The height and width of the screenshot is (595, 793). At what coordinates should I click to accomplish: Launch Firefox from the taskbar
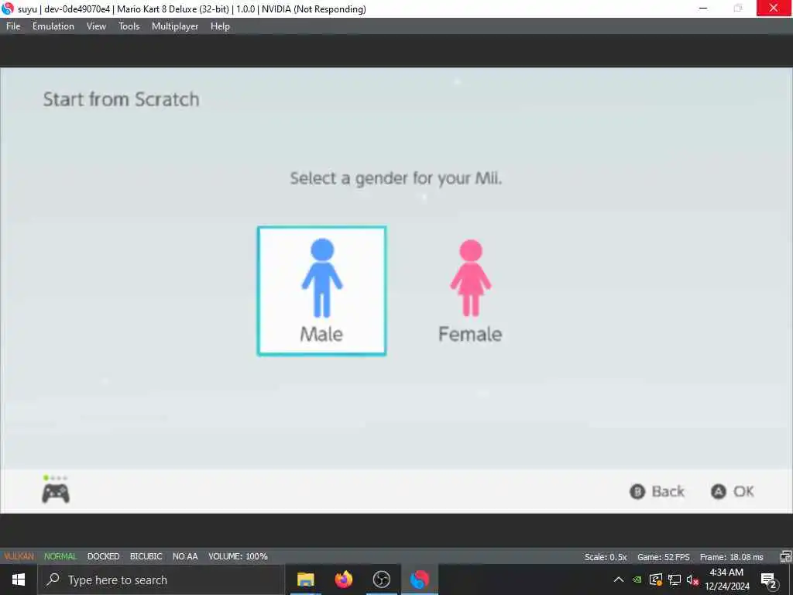pyautogui.click(x=343, y=580)
